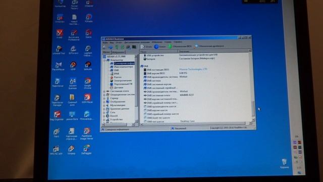Select the AIMP desktop shortcut
The width and height of the screenshot is (323, 182).
[x=73, y=66]
